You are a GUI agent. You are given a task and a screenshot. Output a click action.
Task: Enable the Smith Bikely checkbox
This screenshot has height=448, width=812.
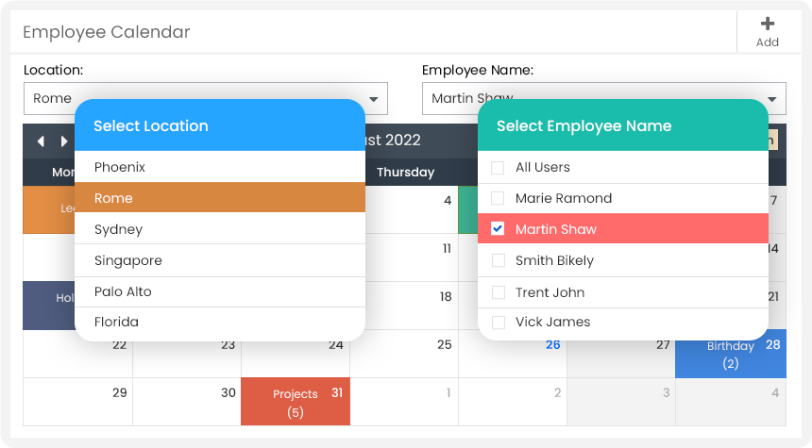pos(498,261)
